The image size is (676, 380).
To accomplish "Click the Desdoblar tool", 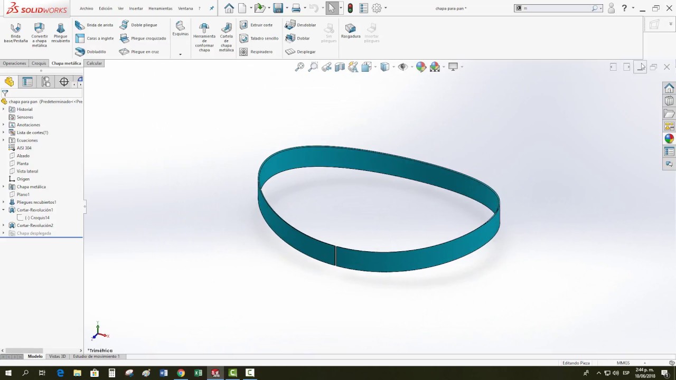I will click(x=301, y=25).
